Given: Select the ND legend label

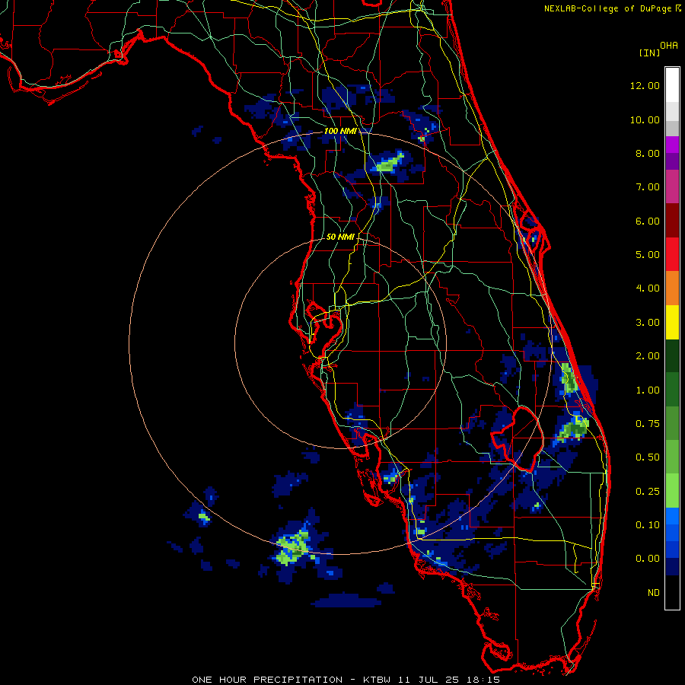Looking at the screenshot, I should 654,593.
